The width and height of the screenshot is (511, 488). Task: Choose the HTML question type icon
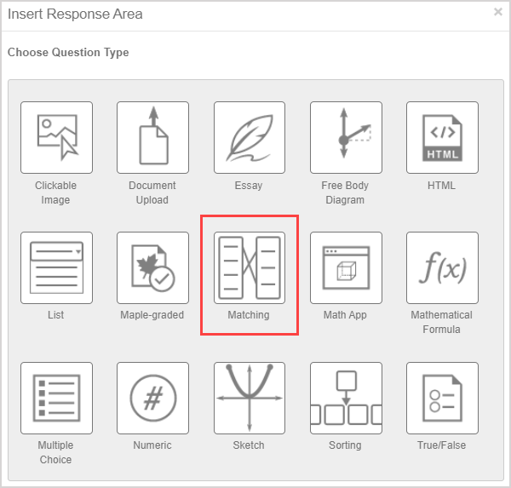coord(442,138)
